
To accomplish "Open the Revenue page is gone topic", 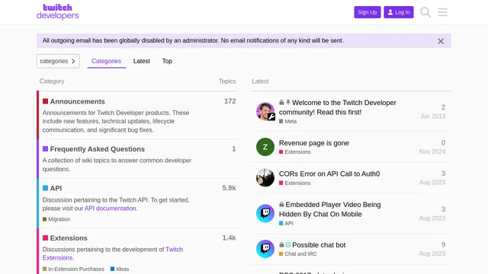I will point(314,143).
